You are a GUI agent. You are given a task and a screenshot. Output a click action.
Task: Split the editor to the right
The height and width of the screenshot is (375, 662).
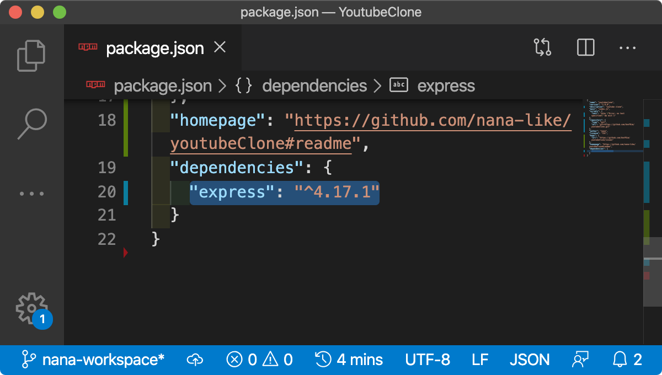[x=585, y=47]
